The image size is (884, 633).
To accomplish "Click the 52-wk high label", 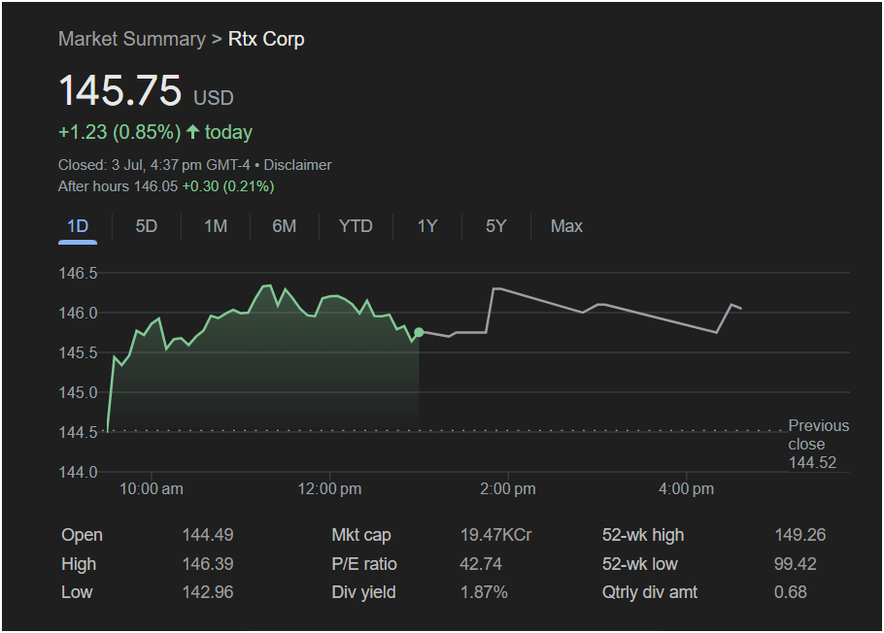I will coord(643,535).
